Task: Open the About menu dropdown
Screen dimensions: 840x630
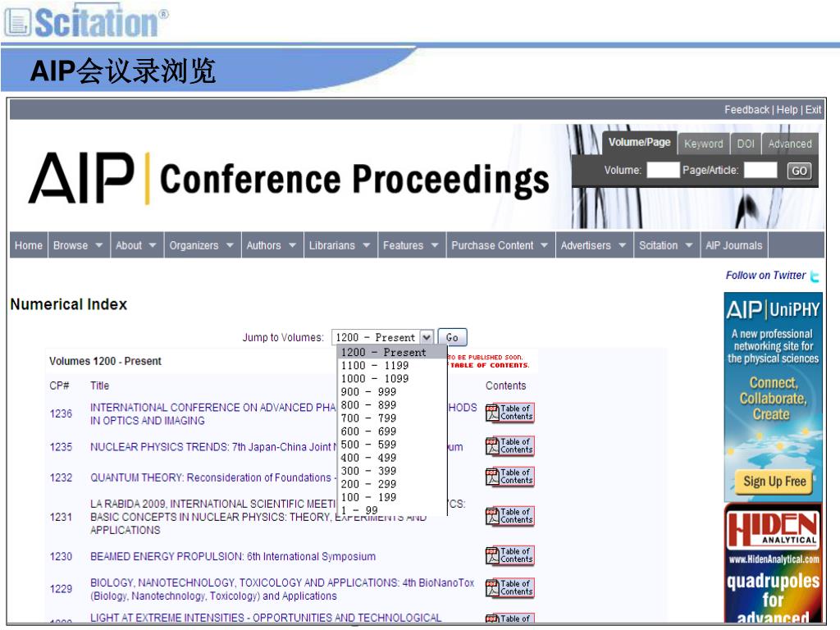Action: pyautogui.click(x=136, y=245)
